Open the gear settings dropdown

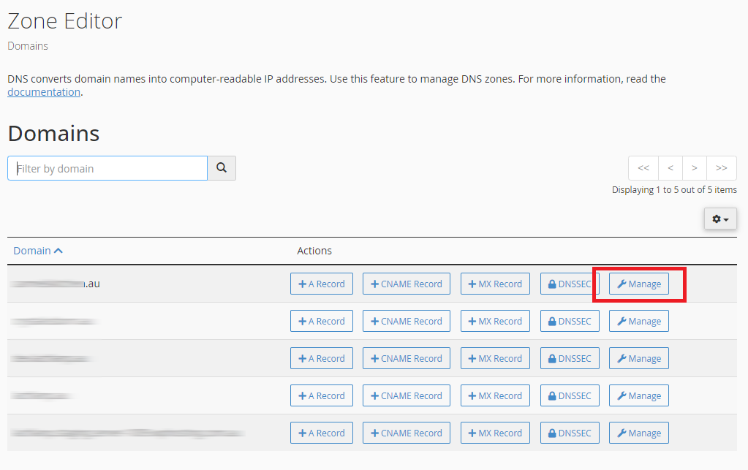click(720, 219)
